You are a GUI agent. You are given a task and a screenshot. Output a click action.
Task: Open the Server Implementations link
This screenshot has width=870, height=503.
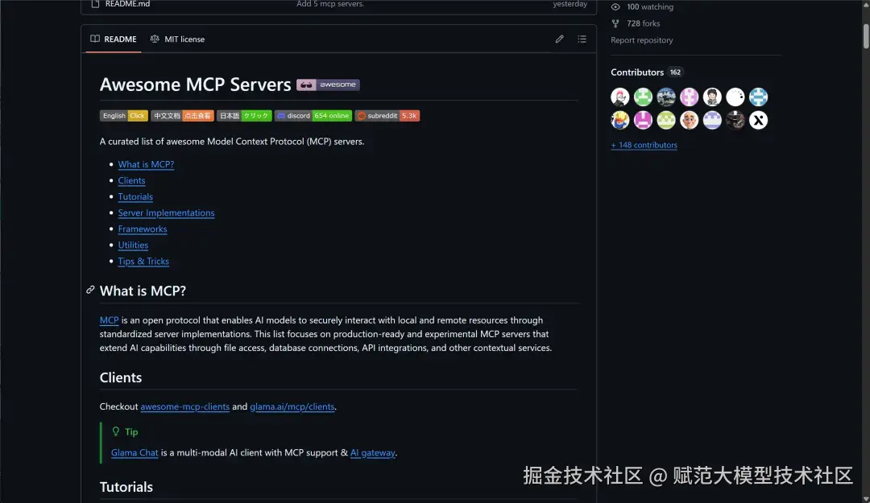tap(166, 212)
